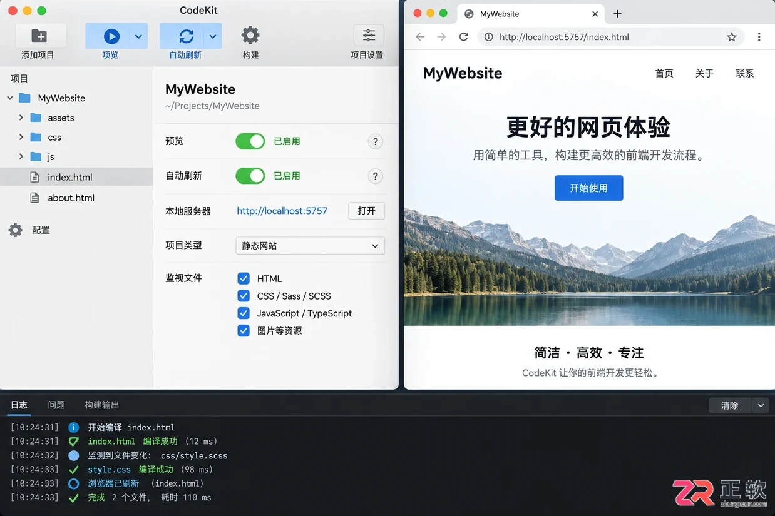Click the 自动刷新 refresh arrows icon
The height and width of the screenshot is (516, 775).
(186, 36)
